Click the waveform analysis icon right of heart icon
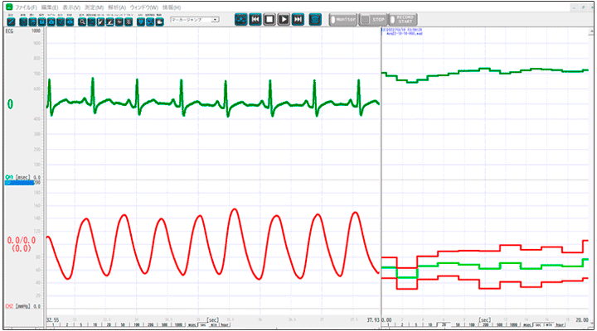This screenshot has height=331, width=597. (150, 22)
